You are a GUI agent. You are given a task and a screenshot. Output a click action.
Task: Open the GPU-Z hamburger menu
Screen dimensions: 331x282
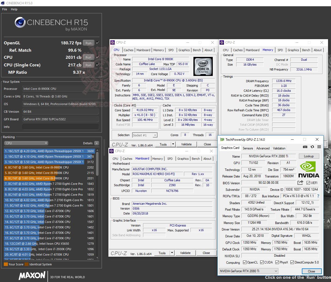point(319,147)
